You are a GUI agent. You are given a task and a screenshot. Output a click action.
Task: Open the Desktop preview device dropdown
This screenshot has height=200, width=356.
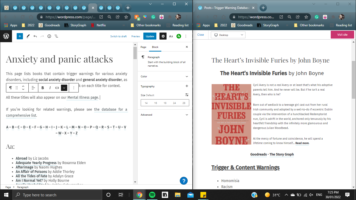pyautogui.click(x=228, y=35)
